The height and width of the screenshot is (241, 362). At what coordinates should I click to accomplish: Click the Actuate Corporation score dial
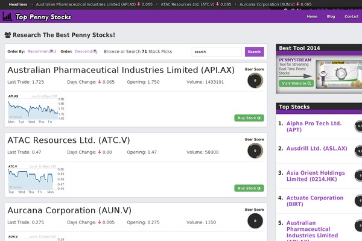[x=358, y=201]
